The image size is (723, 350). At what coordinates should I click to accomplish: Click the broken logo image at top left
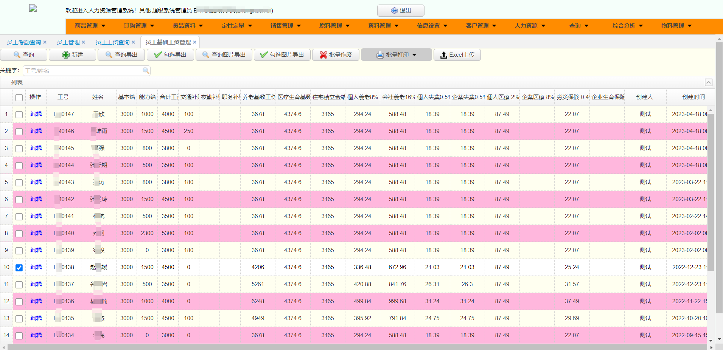pyautogui.click(x=33, y=8)
